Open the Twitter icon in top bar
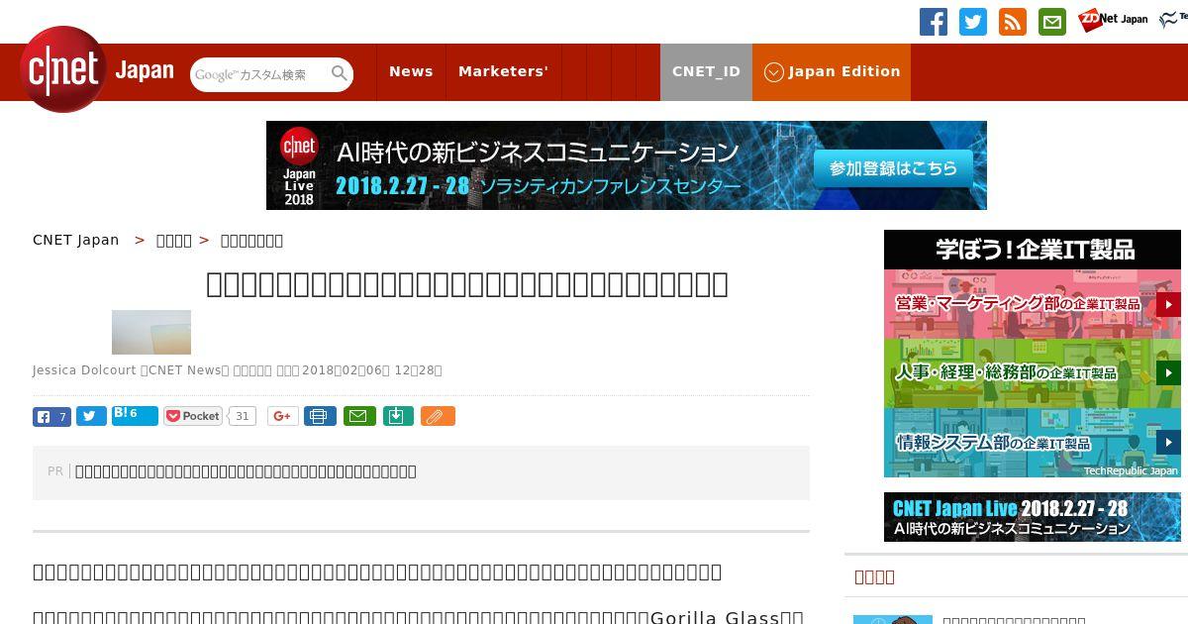This screenshot has height=624, width=1188. pos(973,22)
